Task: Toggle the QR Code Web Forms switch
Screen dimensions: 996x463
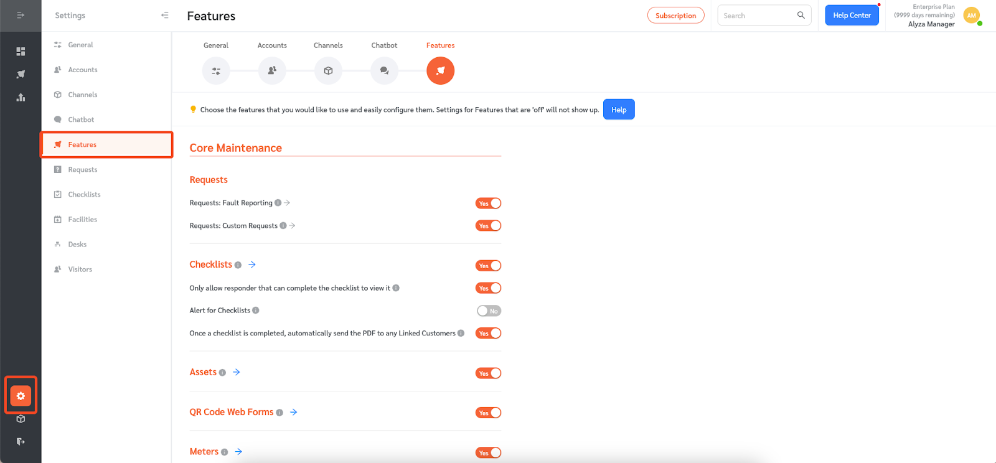Action: click(488, 413)
